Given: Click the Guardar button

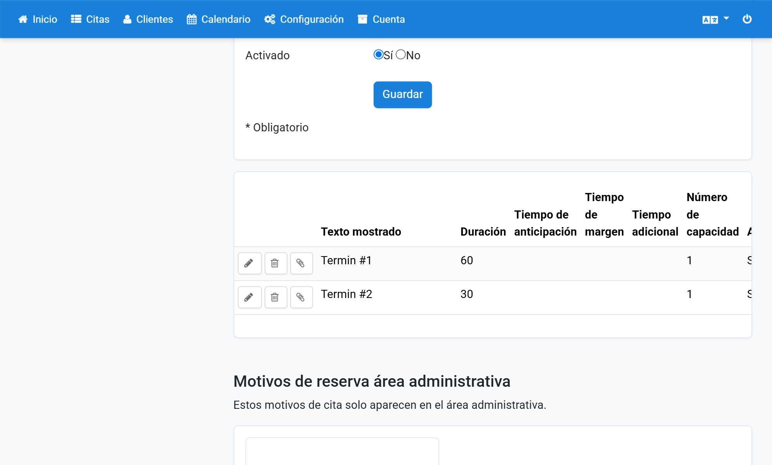Looking at the screenshot, I should [x=402, y=95].
